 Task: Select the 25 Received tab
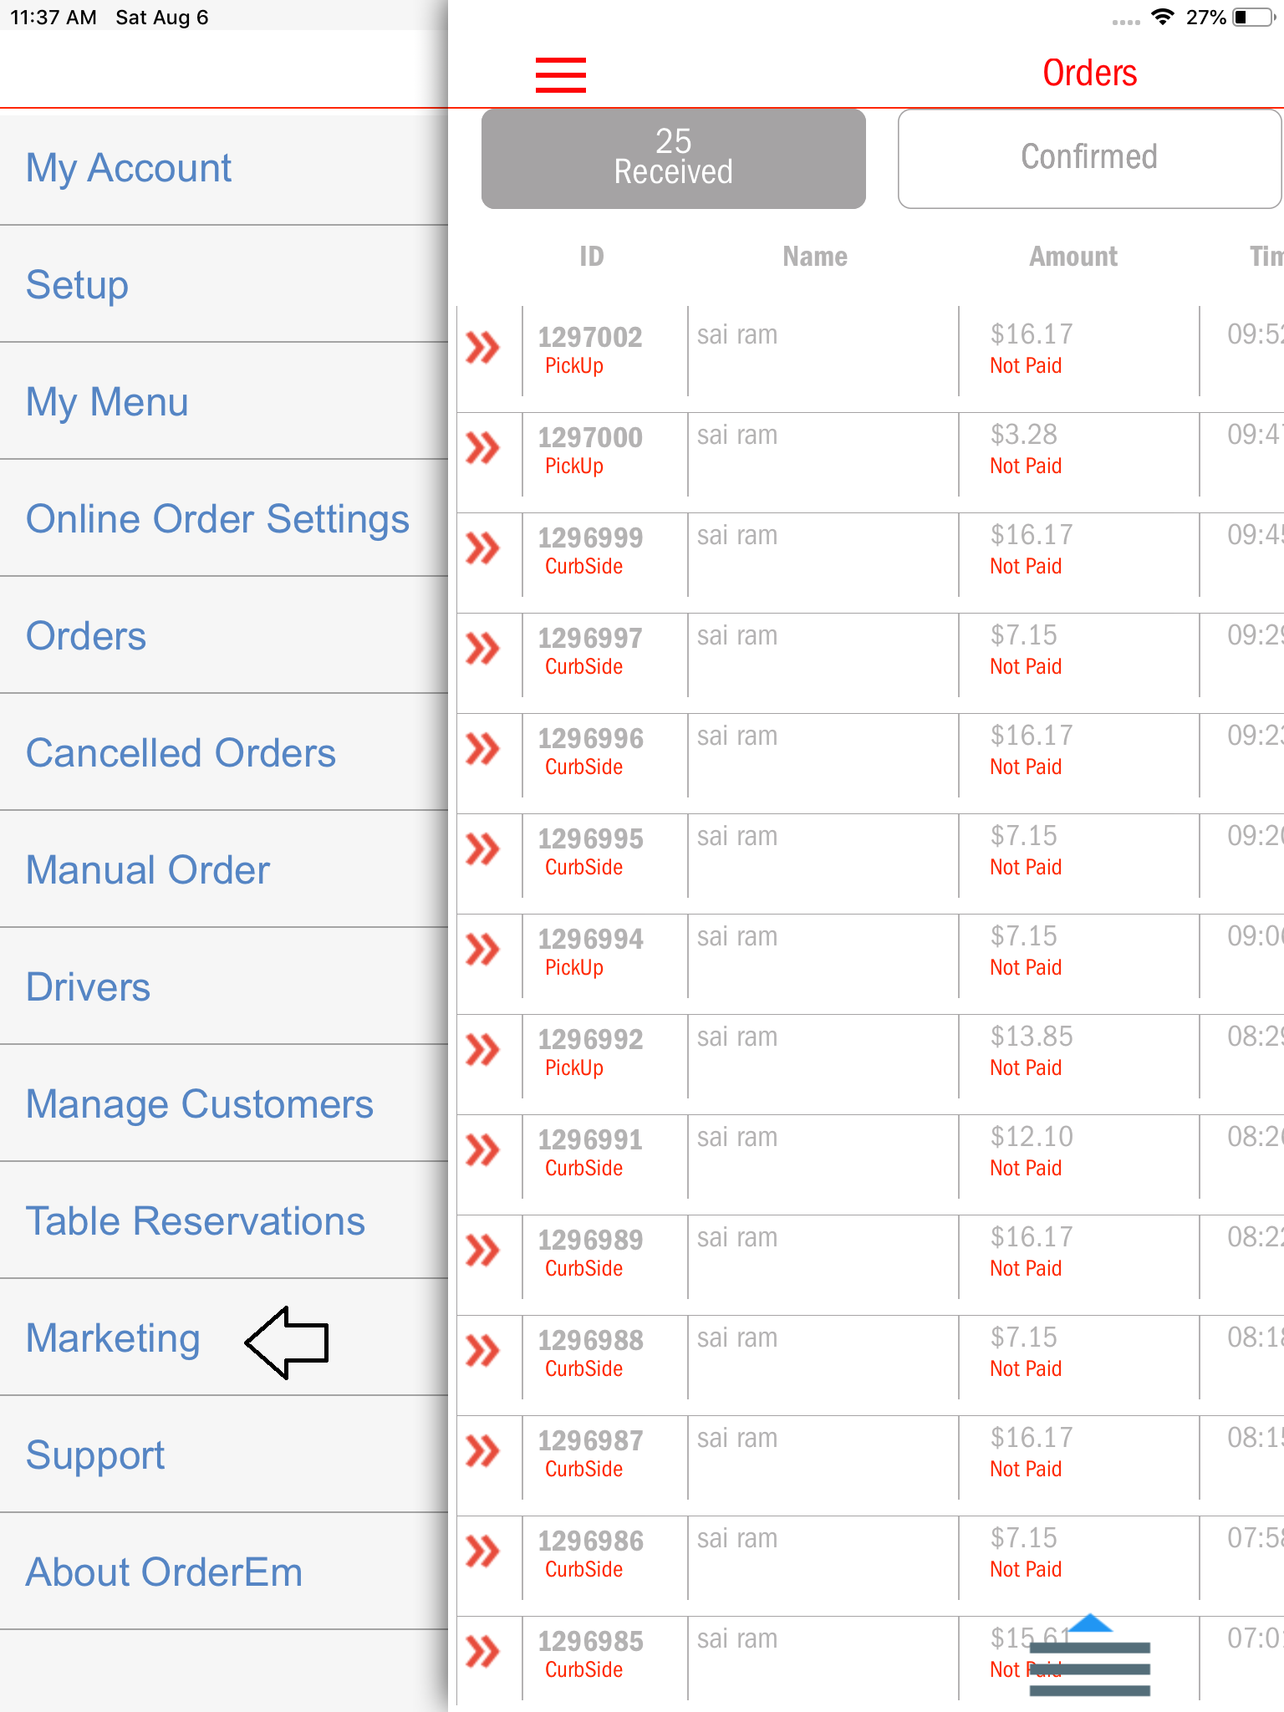point(673,158)
